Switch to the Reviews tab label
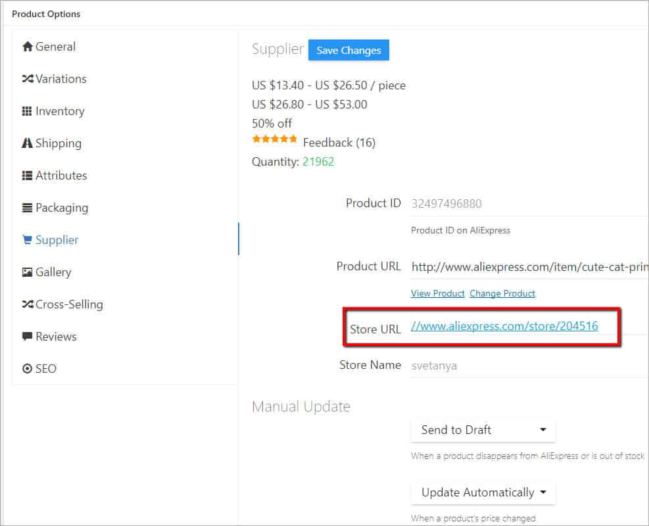Image resolution: width=649 pixels, height=526 pixels. tap(56, 337)
